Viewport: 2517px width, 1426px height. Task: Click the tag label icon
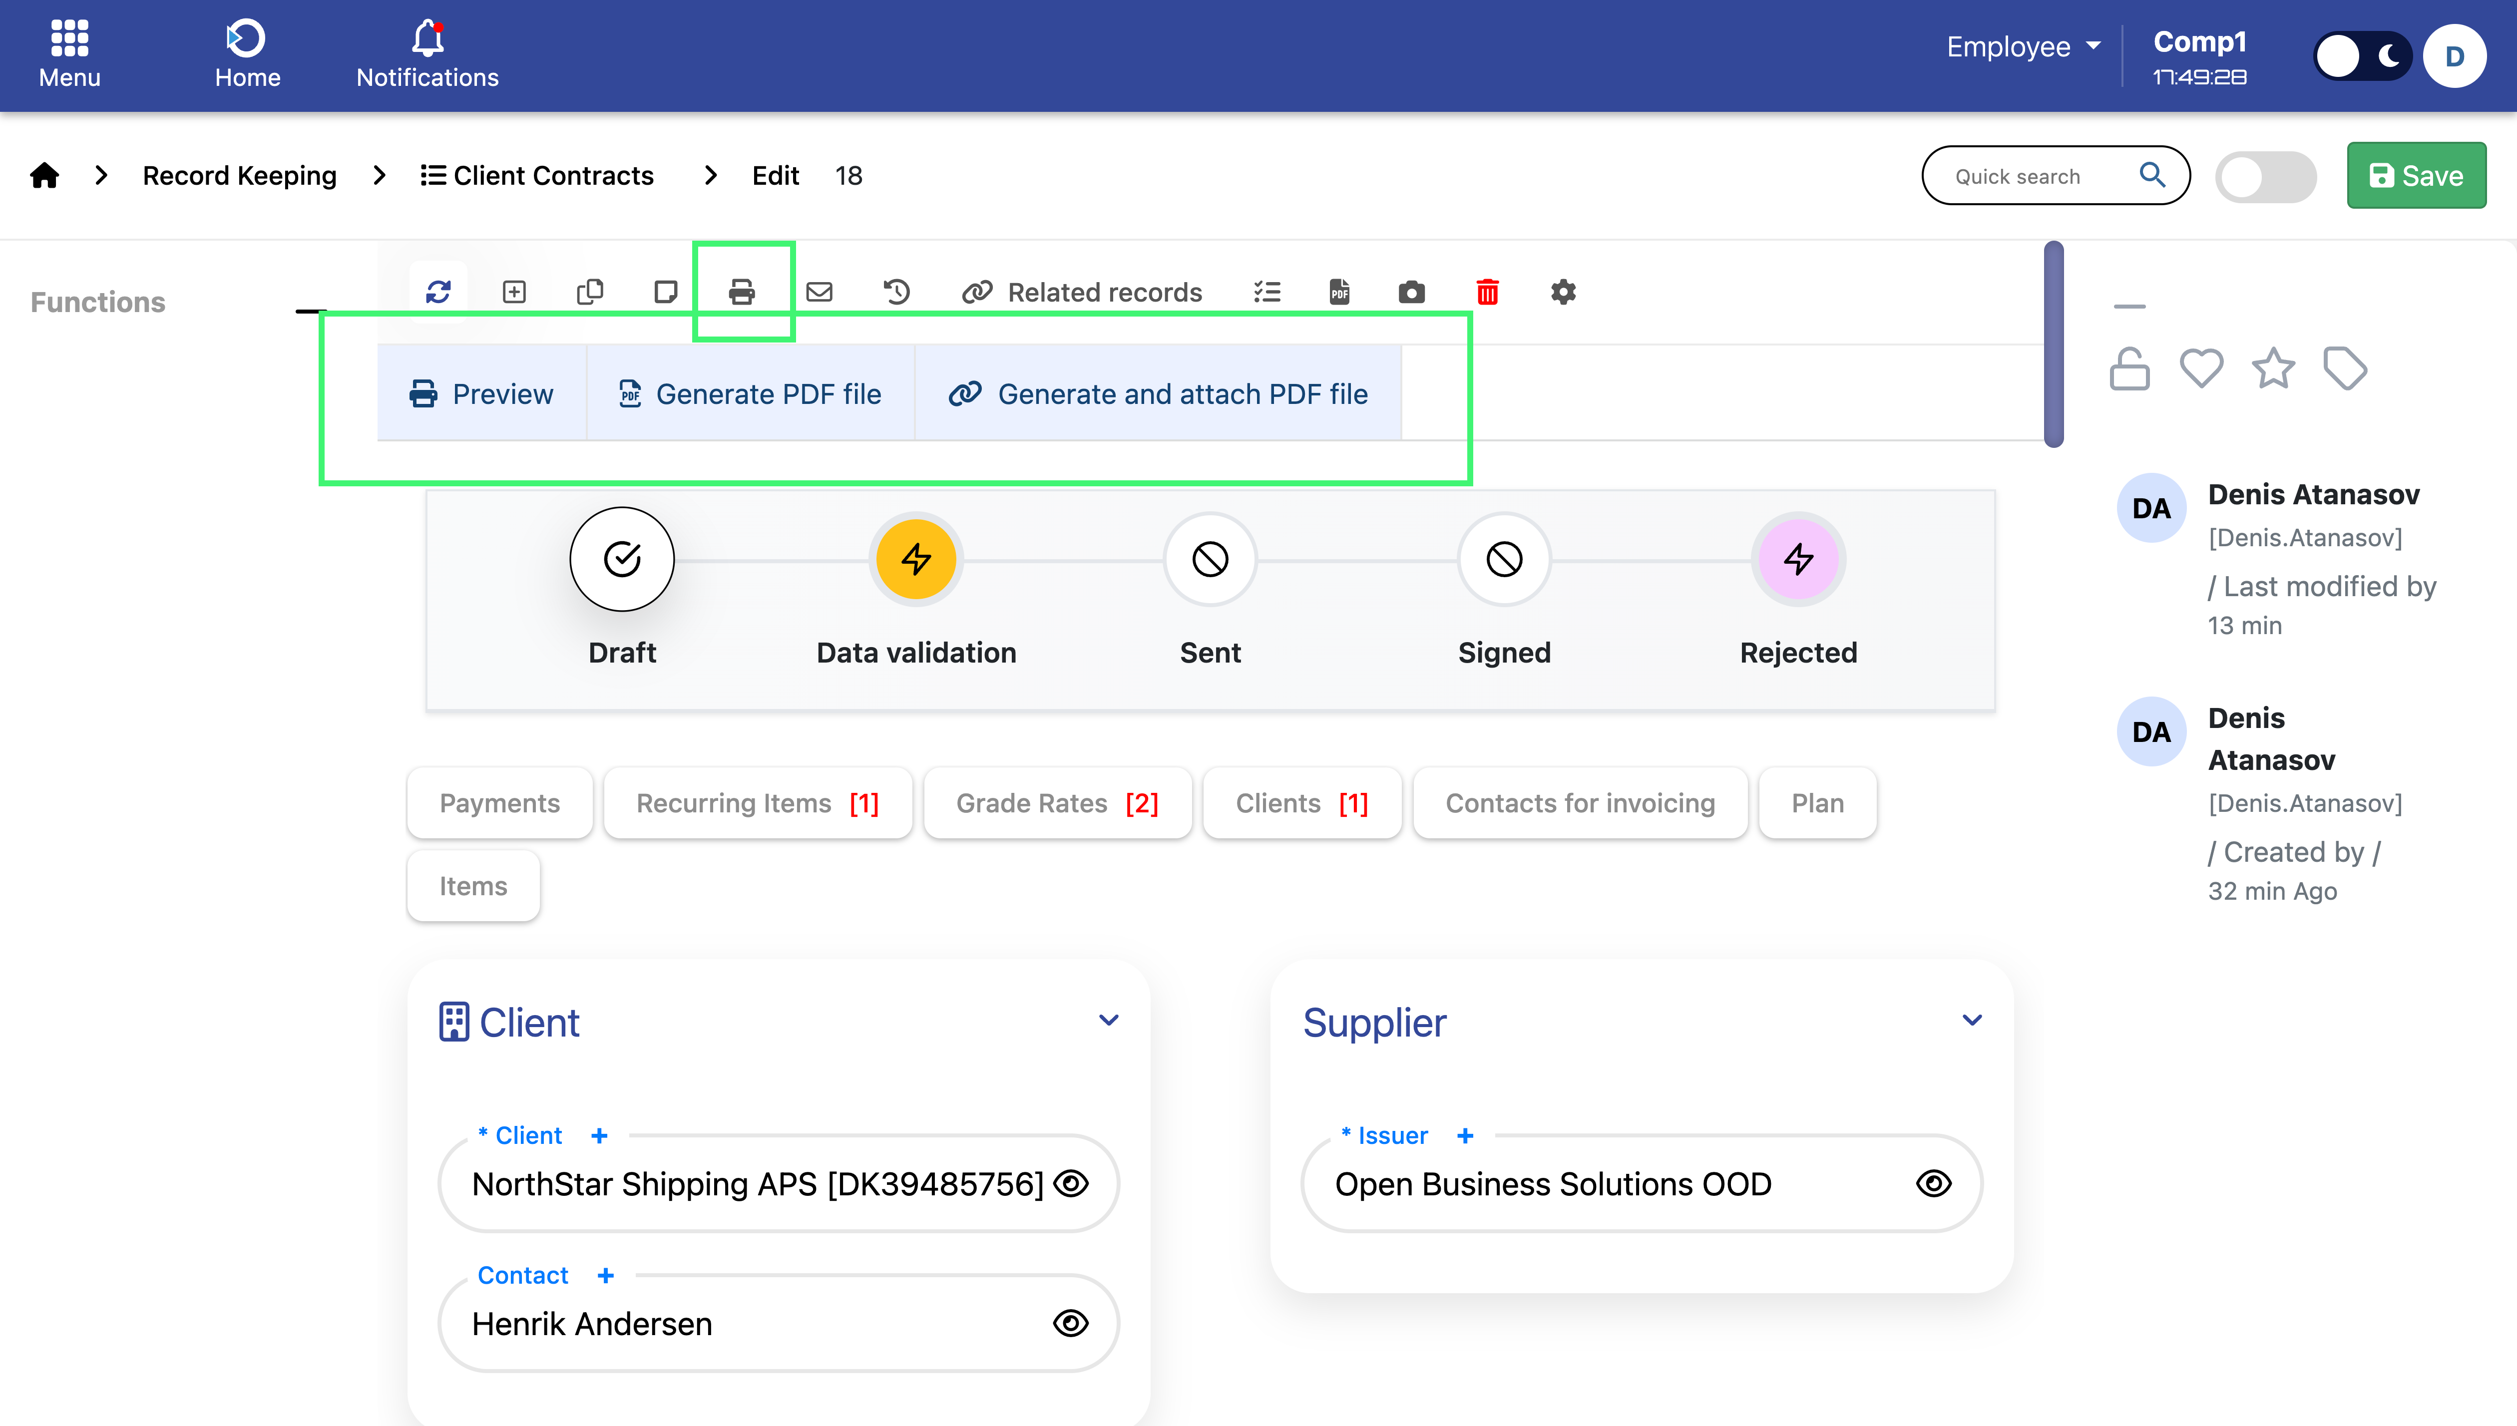(x=2345, y=369)
